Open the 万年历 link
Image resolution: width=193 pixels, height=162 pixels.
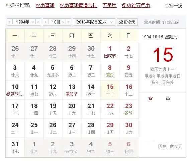click(x=110, y=5)
